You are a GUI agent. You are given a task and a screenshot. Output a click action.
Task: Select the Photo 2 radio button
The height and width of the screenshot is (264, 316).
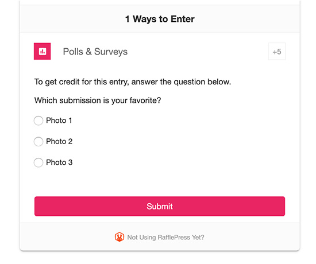click(x=38, y=142)
